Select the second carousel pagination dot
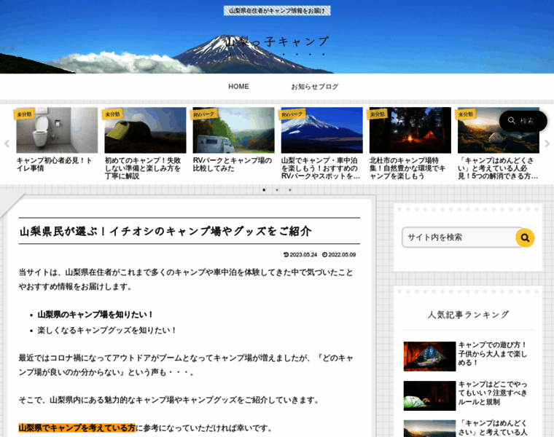The height and width of the screenshot is (437, 554). coord(277,190)
